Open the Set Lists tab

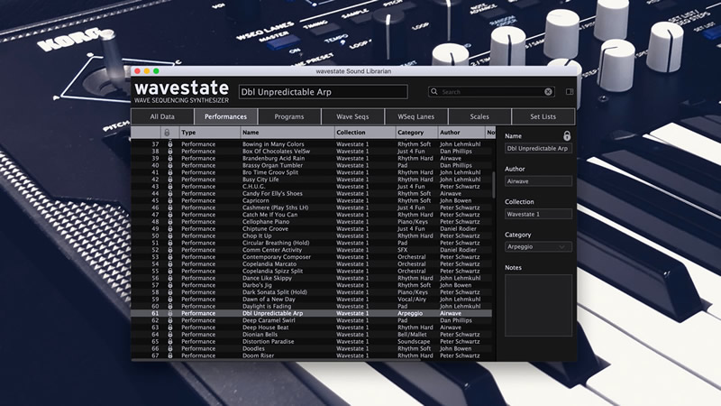[543, 117]
